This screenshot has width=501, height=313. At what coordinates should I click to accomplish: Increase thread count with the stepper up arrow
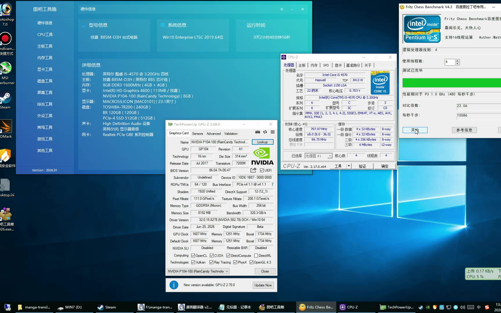[457, 60]
